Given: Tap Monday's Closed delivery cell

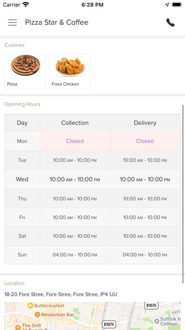Looking at the screenshot, I should (x=145, y=141).
